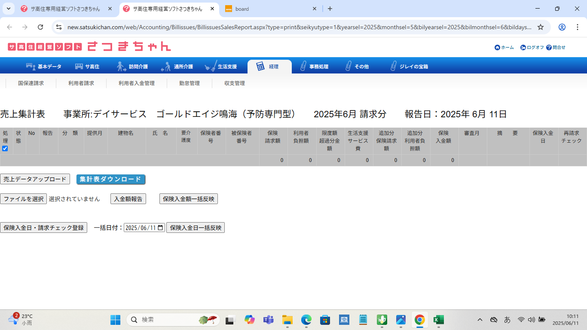Click the 集計表ダウンロード button
The image size is (587, 330).
pyautogui.click(x=111, y=179)
